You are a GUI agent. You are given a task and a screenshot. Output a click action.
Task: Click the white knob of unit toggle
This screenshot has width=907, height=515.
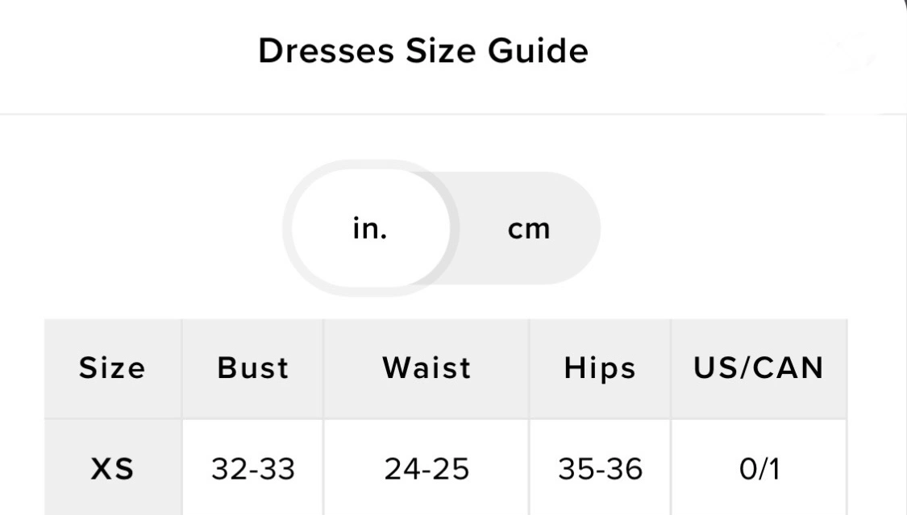point(370,229)
